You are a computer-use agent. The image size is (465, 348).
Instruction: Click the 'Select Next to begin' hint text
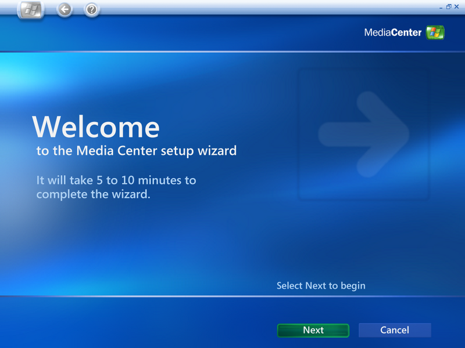click(x=321, y=286)
